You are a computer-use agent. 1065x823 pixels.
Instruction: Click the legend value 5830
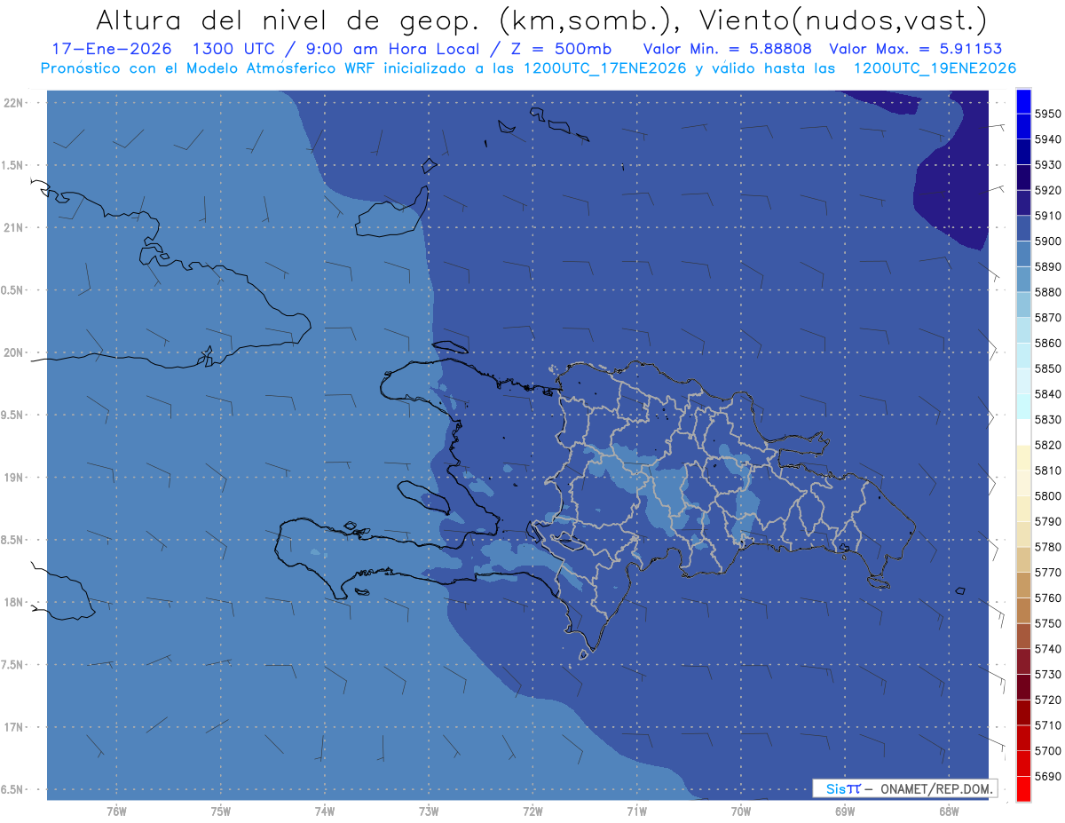(x=1047, y=419)
